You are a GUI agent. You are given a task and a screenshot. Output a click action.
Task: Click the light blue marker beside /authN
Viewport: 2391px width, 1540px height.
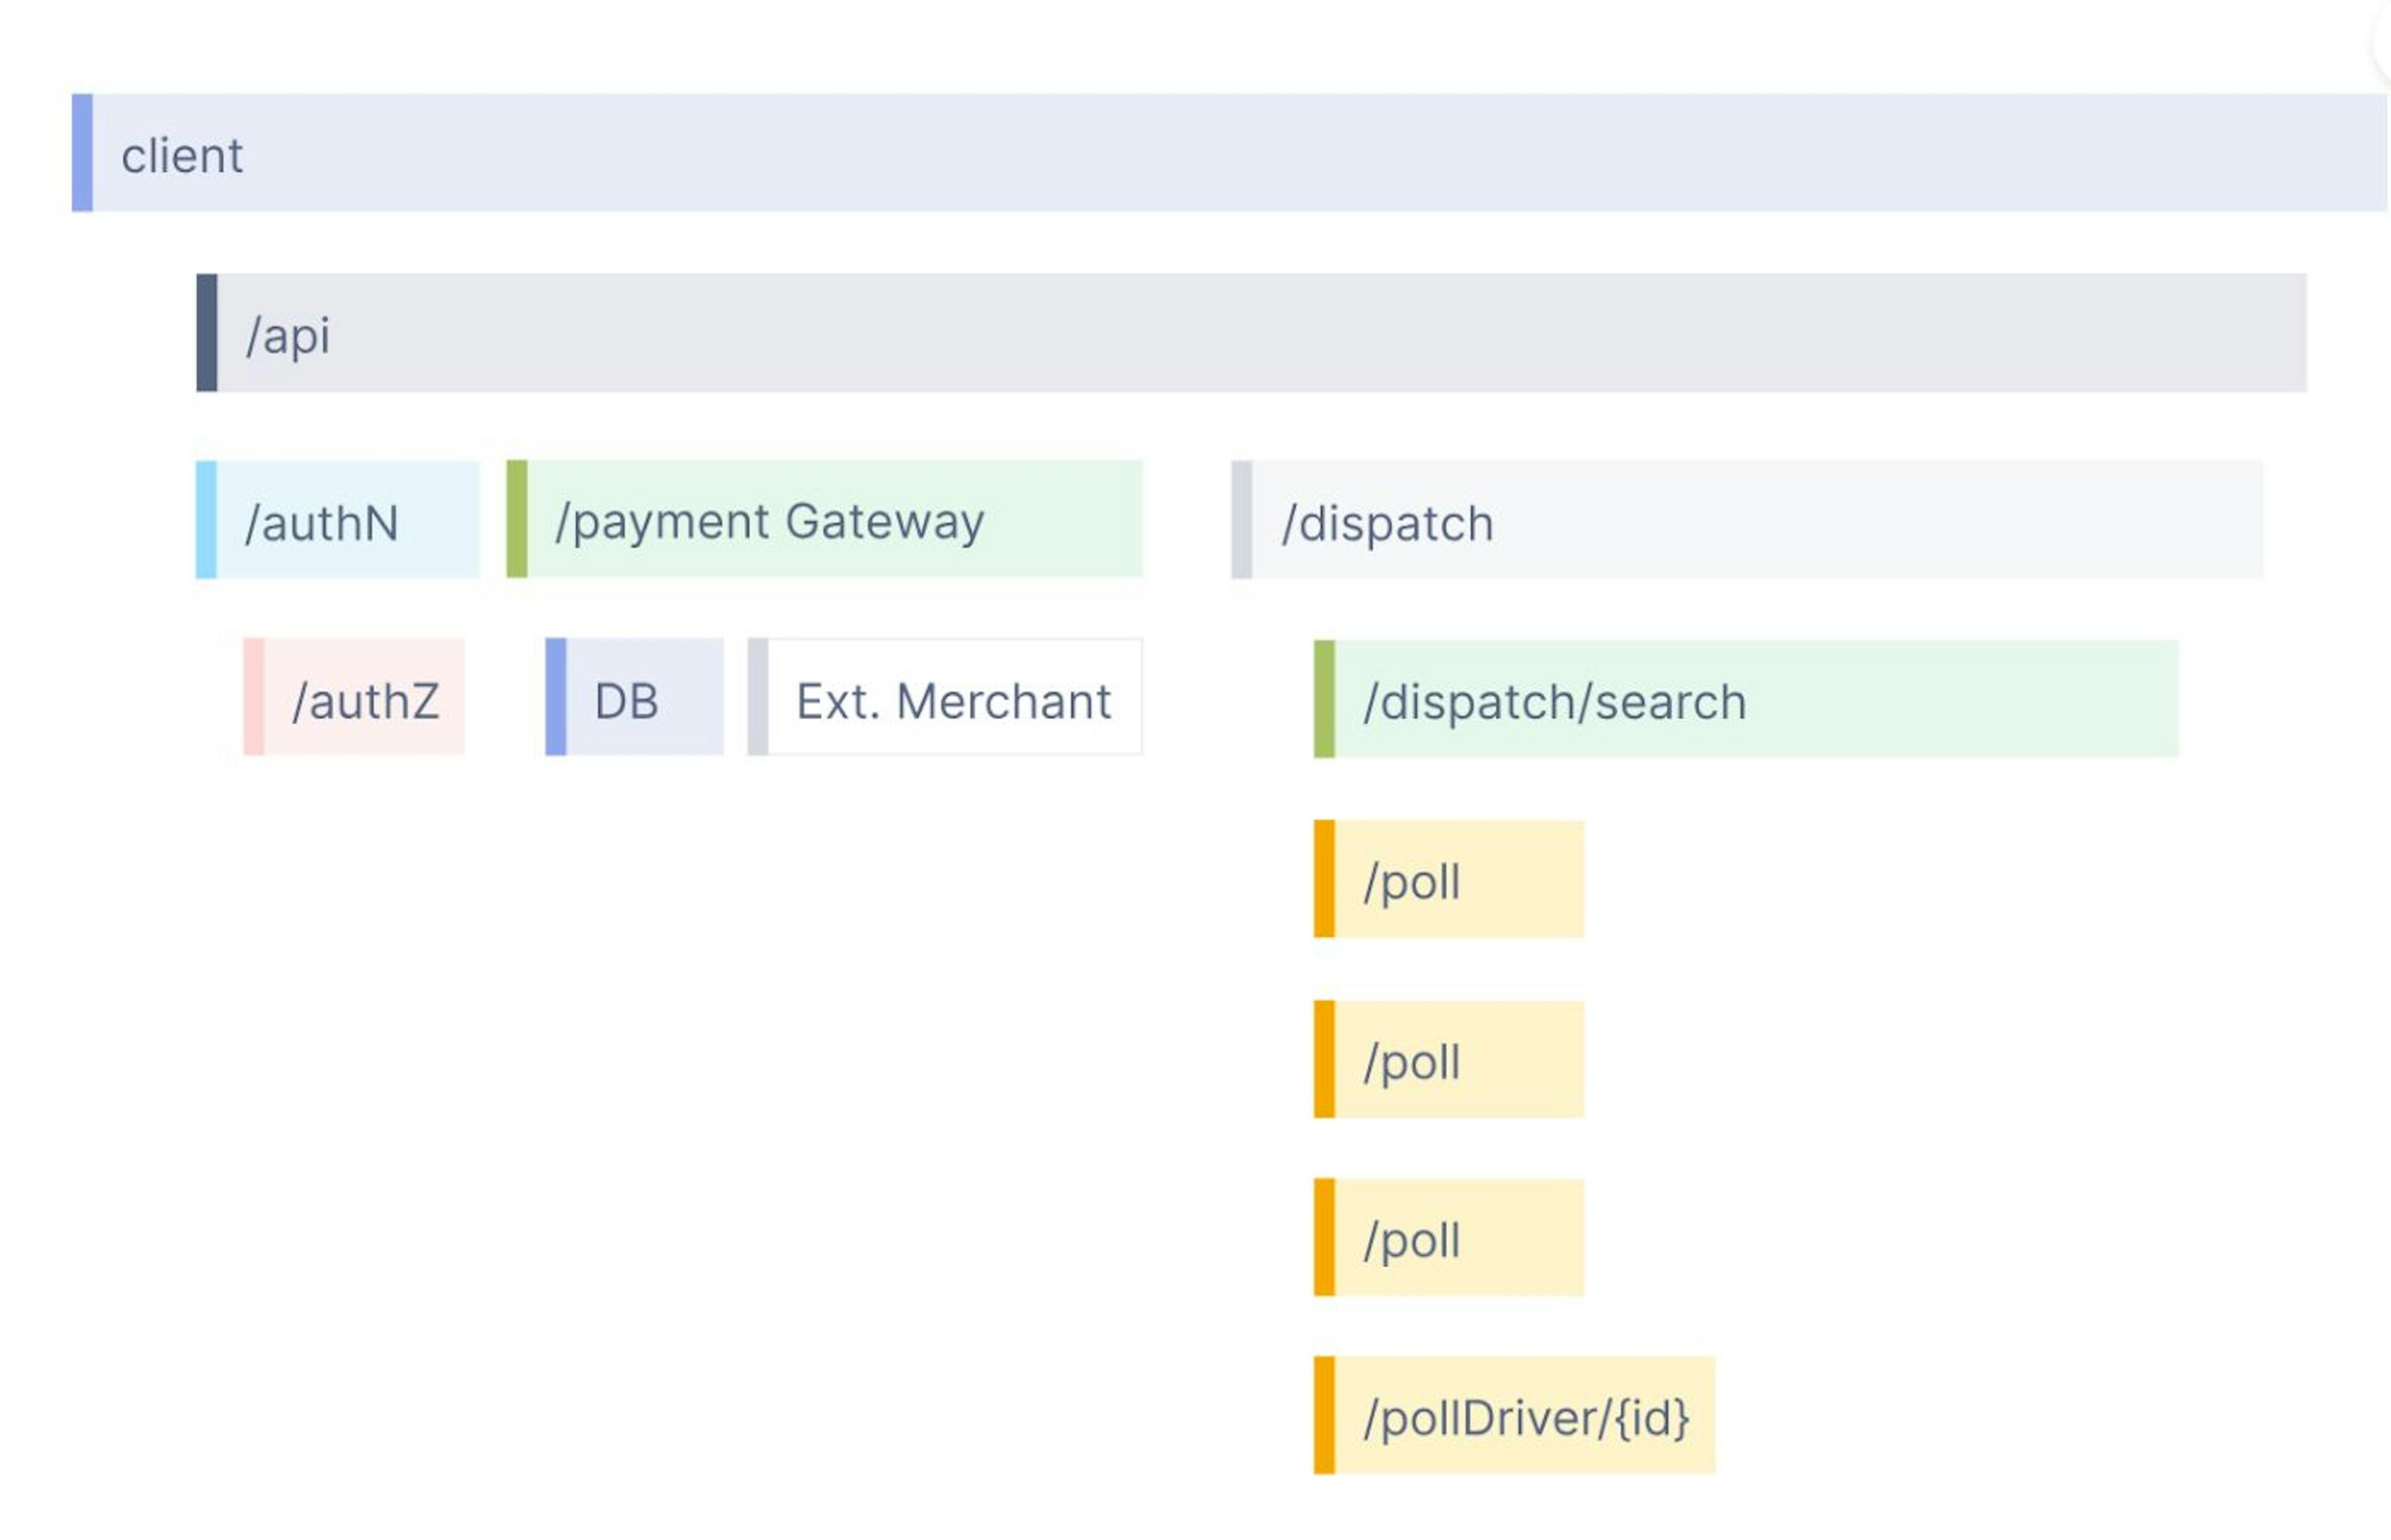tap(206, 520)
